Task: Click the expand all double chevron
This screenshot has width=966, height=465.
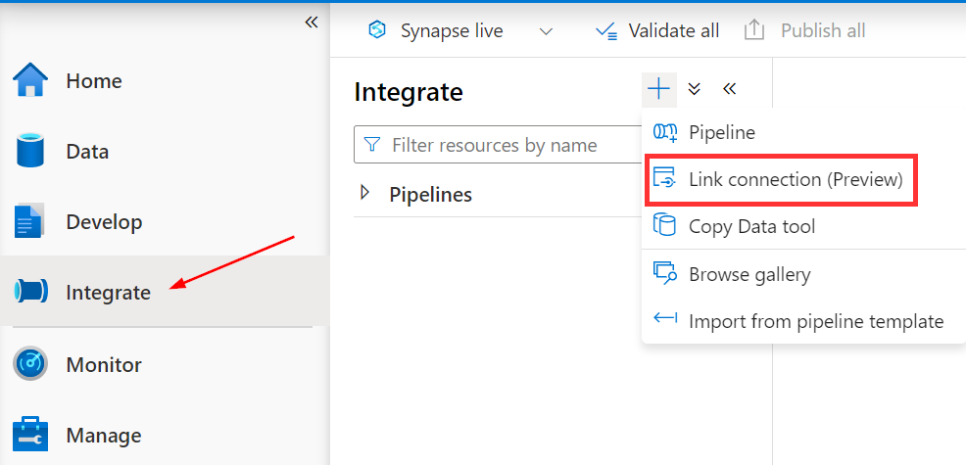Action: click(x=695, y=89)
